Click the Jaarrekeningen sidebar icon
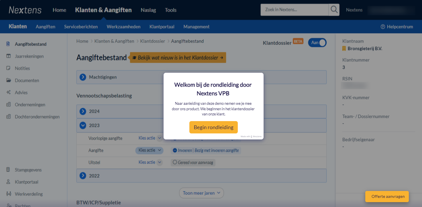This screenshot has width=422, height=207. point(8,56)
